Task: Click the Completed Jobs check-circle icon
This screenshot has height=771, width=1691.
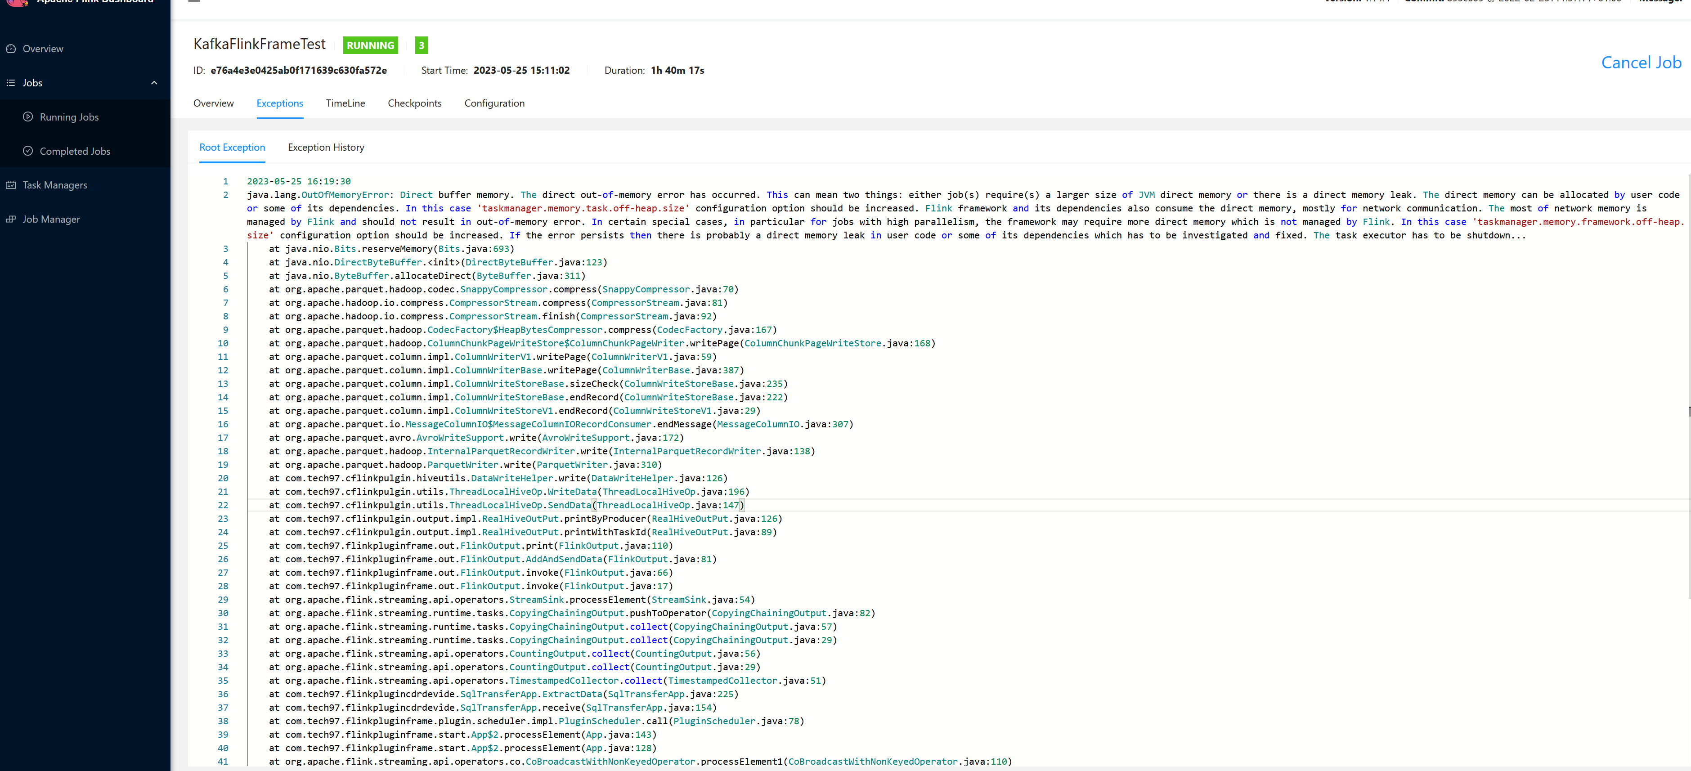Action: [27, 151]
